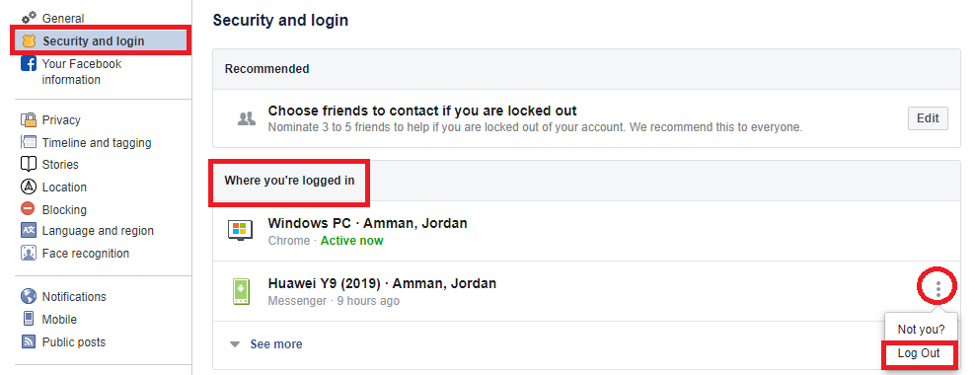The width and height of the screenshot is (975, 375).
Task: Click the Mobile phone icon
Action: pos(29,319)
